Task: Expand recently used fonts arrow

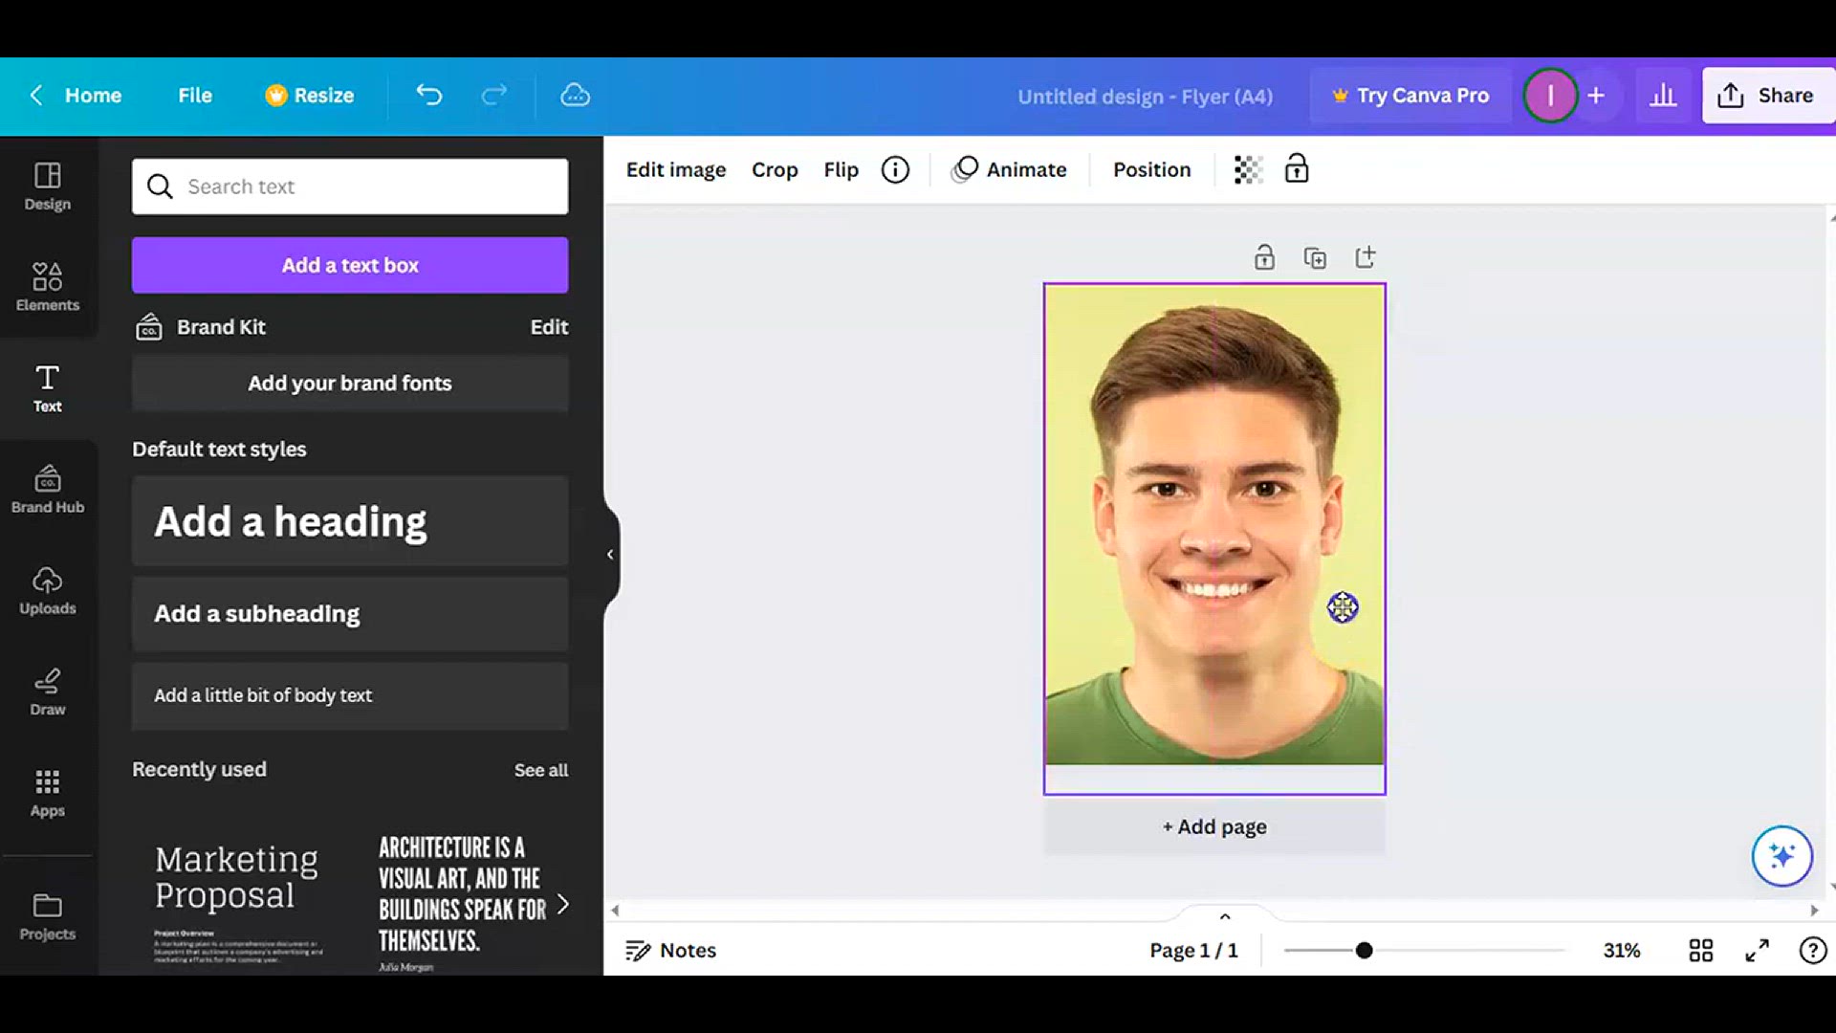Action: [563, 904]
